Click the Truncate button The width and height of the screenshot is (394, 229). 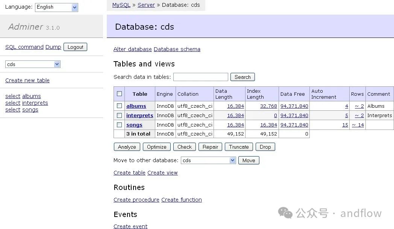[x=239, y=147]
